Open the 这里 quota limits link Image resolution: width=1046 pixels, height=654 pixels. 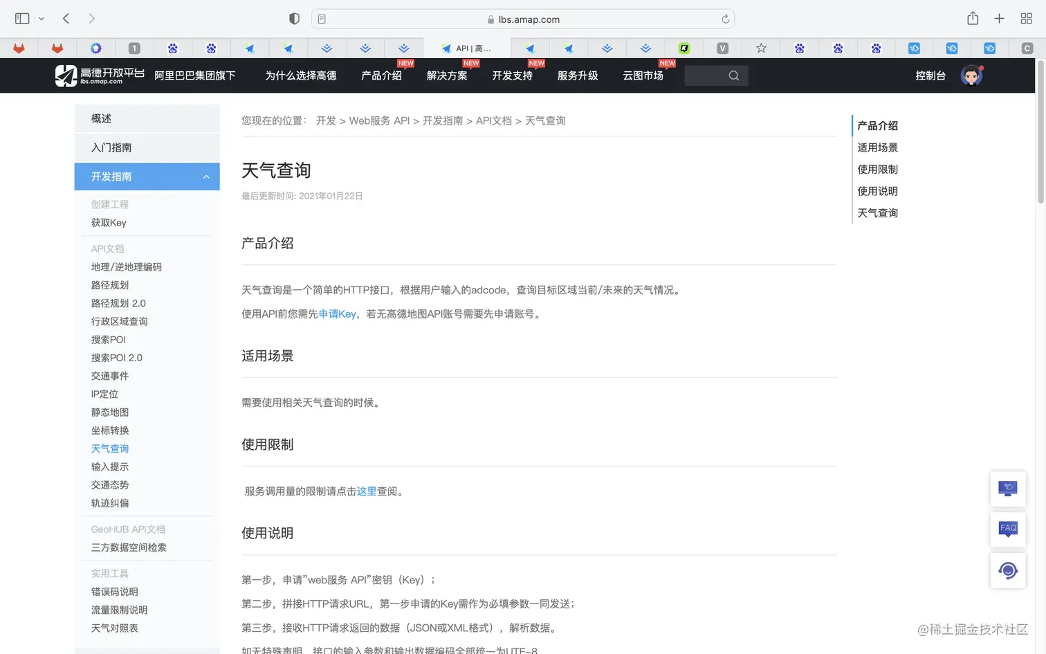[367, 491]
